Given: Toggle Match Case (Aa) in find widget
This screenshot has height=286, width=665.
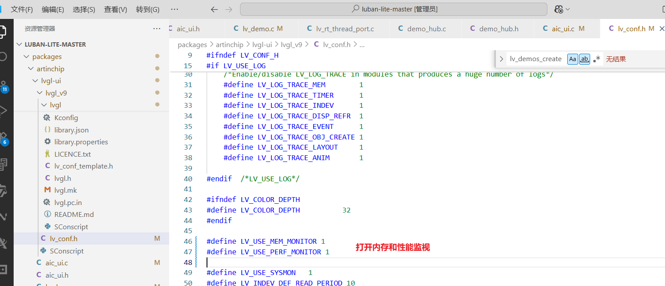Looking at the screenshot, I should [573, 59].
